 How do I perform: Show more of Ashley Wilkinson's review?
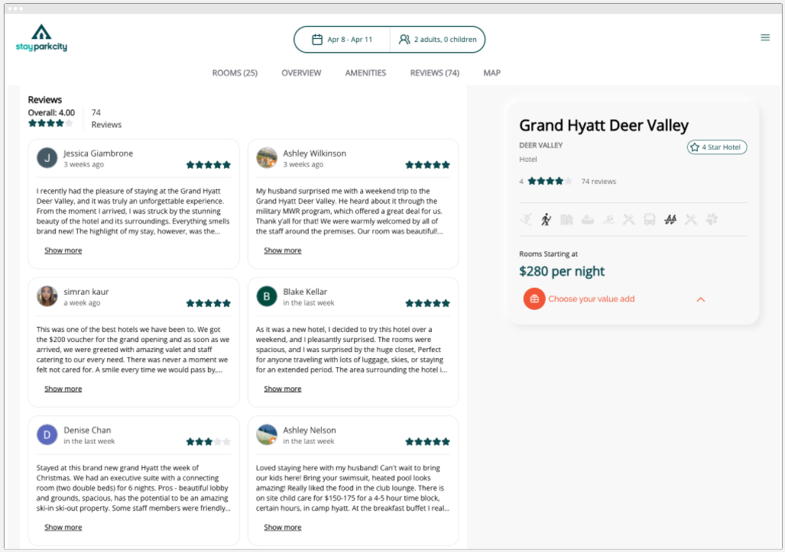click(282, 250)
